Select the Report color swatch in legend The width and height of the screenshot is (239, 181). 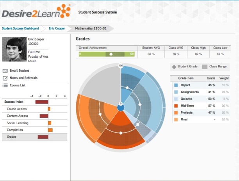point(176,85)
